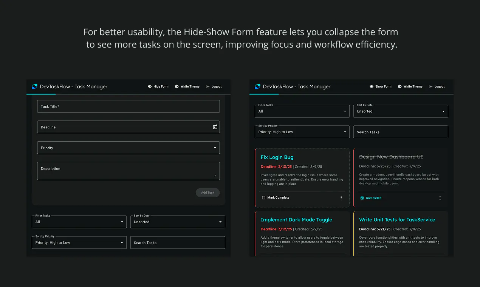
Task: Click Logout in the left window
Action: pyautogui.click(x=214, y=86)
